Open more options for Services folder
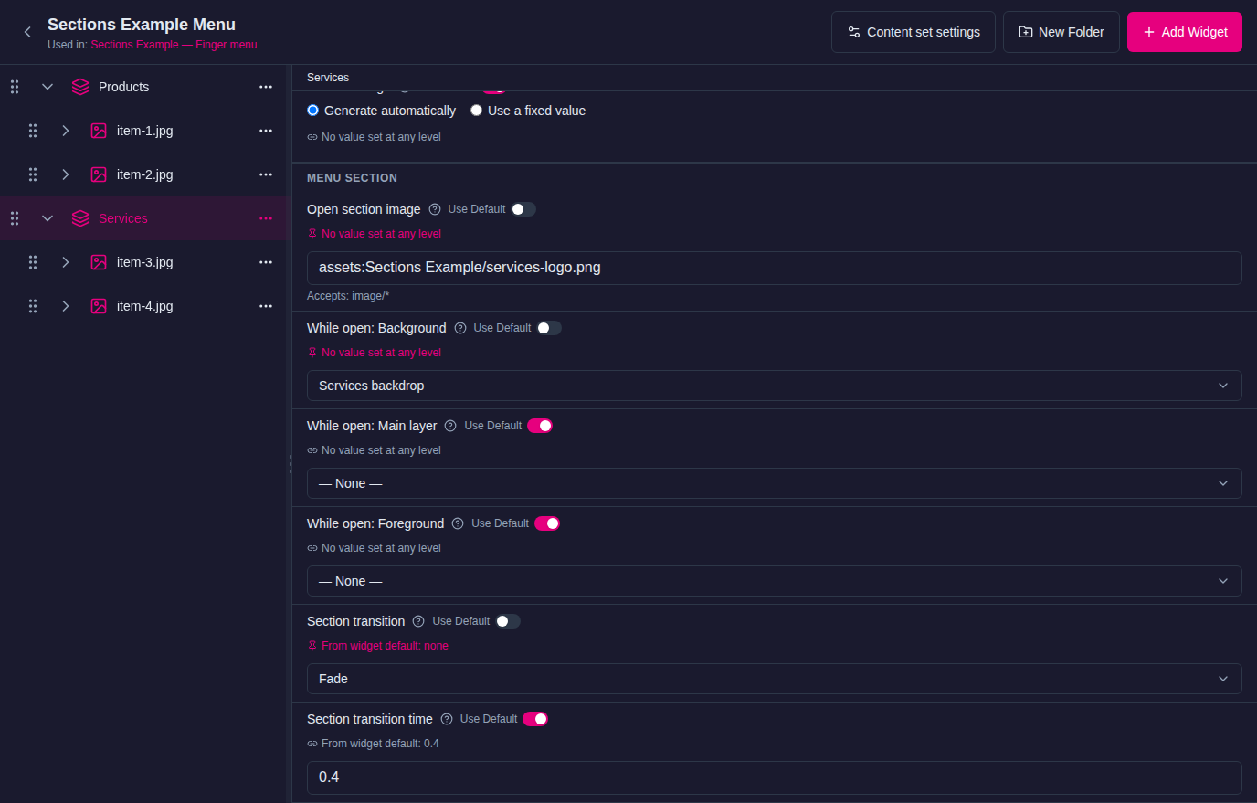The width and height of the screenshot is (1257, 803). pos(266,218)
